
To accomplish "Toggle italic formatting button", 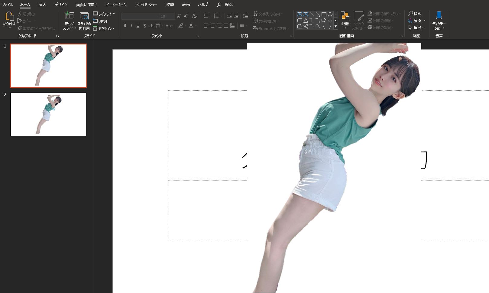I will [x=131, y=26].
